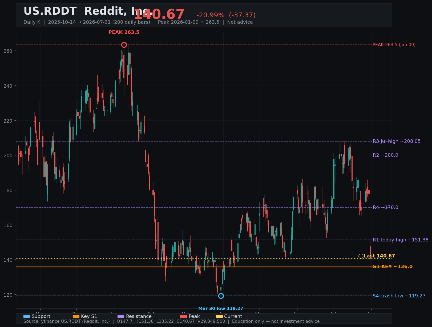Click the PEAK 263.5 (Jan 09) level label

394,45
